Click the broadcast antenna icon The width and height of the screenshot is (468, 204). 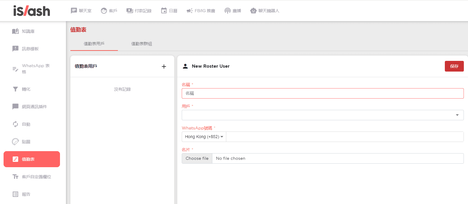click(x=227, y=11)
